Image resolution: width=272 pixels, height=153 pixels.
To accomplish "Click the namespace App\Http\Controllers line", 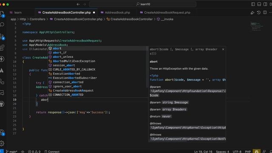I will coord(48,32).
